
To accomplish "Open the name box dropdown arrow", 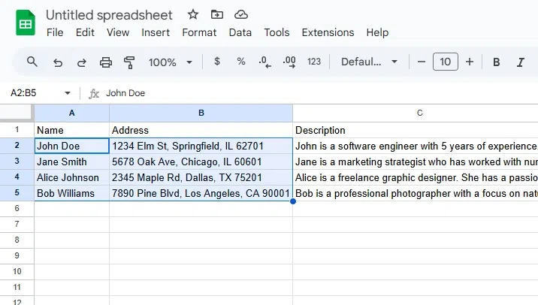I will 68,93.
